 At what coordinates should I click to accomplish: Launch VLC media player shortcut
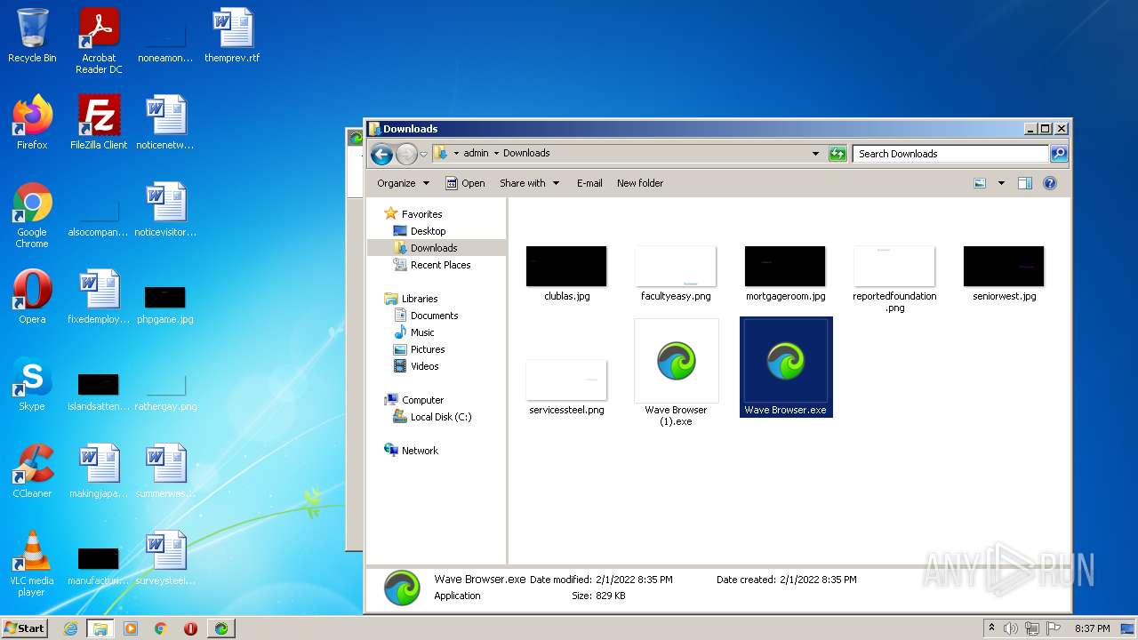[32, 564]
